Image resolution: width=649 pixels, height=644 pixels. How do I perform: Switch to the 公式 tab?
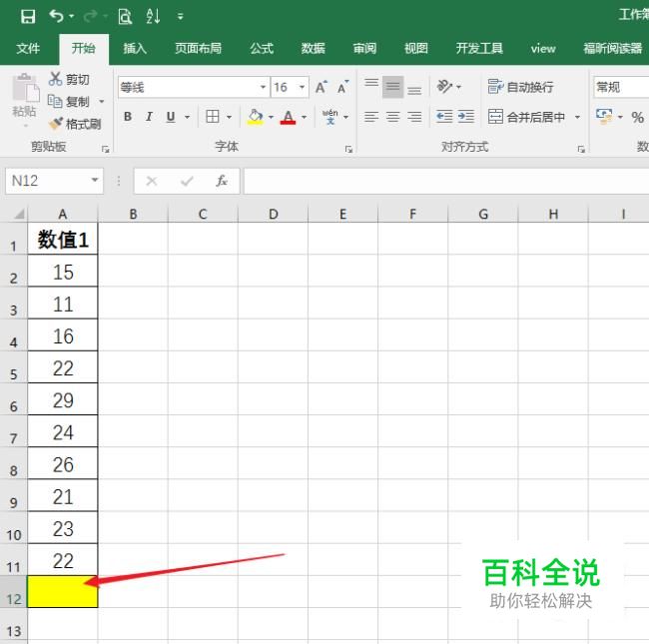[262, 48]
